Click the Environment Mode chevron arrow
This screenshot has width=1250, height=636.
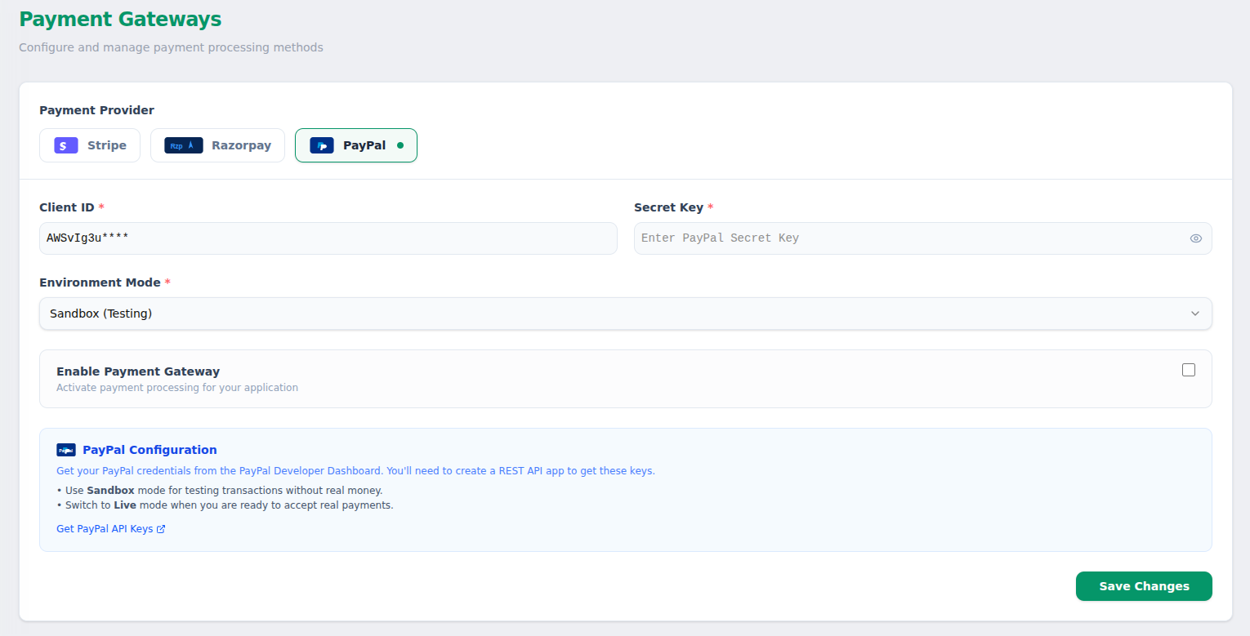point(1195,314)
